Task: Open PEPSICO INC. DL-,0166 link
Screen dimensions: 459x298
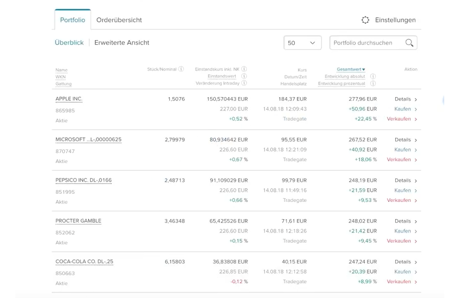Action: 84,180
